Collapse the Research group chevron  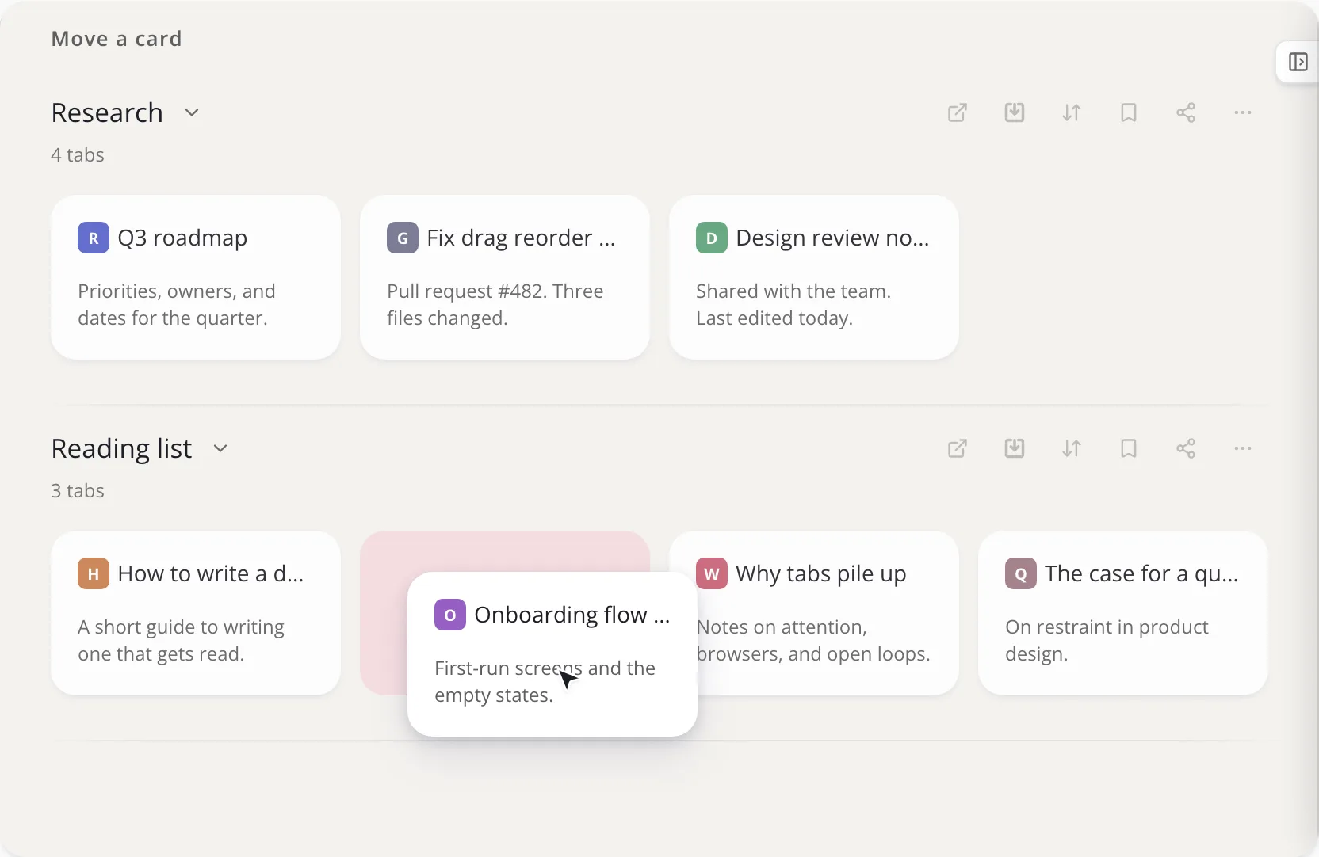pos(191,112)
